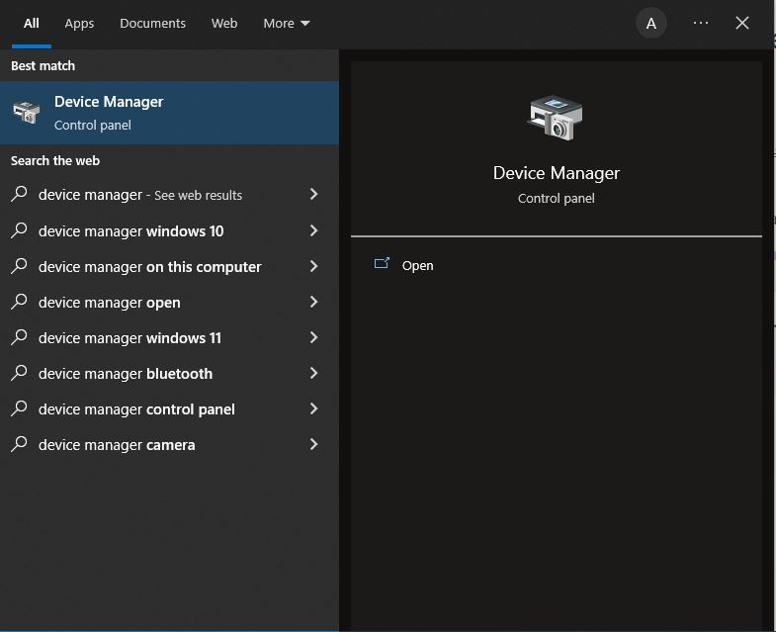Click the account avatar A

click(x=651, y=24)
